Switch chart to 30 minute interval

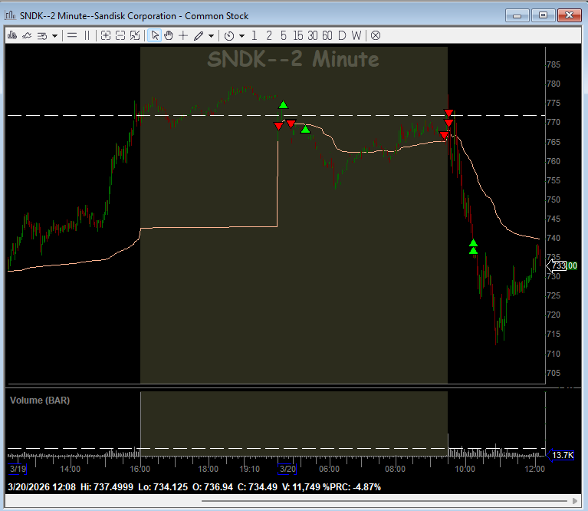[x=313, y=35]
